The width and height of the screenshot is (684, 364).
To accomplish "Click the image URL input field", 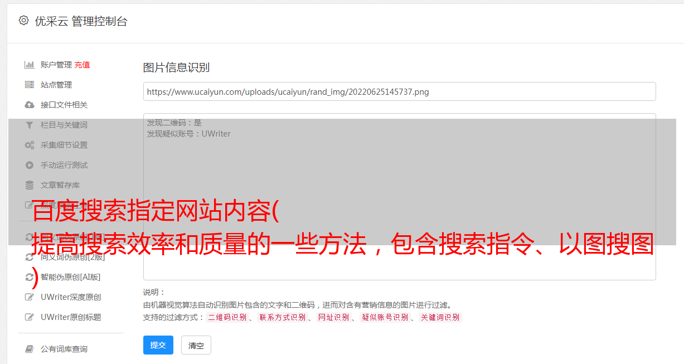I will (x=399, y=91).
